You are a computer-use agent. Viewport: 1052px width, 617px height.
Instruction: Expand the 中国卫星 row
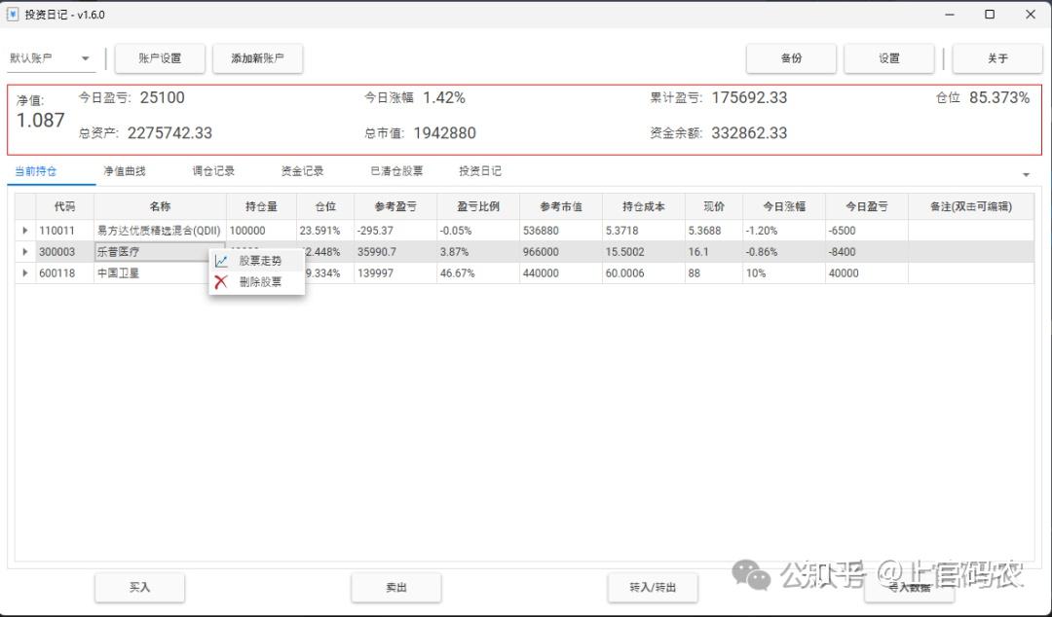pyautogui.click(x=25, y=273)
